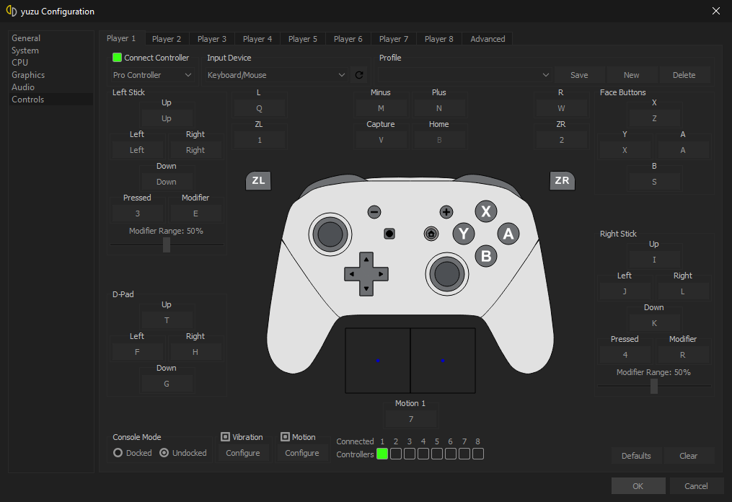Open Motion Configure button

pyautogui.click(x=302, y=452)
